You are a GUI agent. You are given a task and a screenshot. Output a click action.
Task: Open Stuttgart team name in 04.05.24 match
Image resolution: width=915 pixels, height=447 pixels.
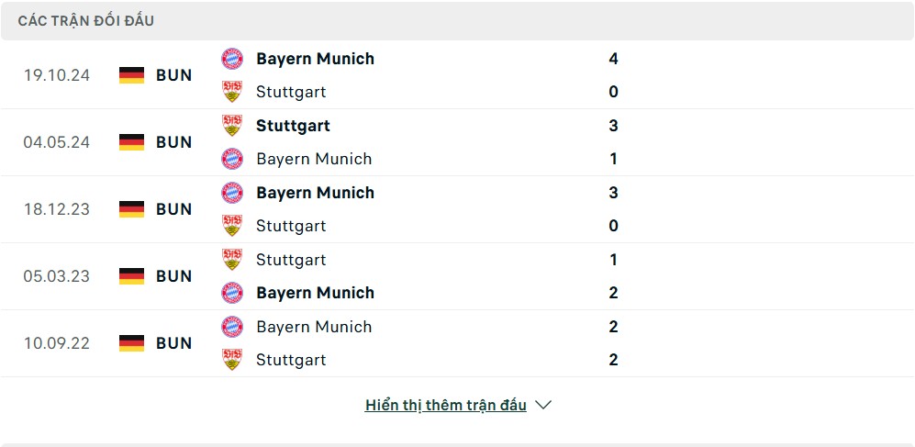(293, 126)
